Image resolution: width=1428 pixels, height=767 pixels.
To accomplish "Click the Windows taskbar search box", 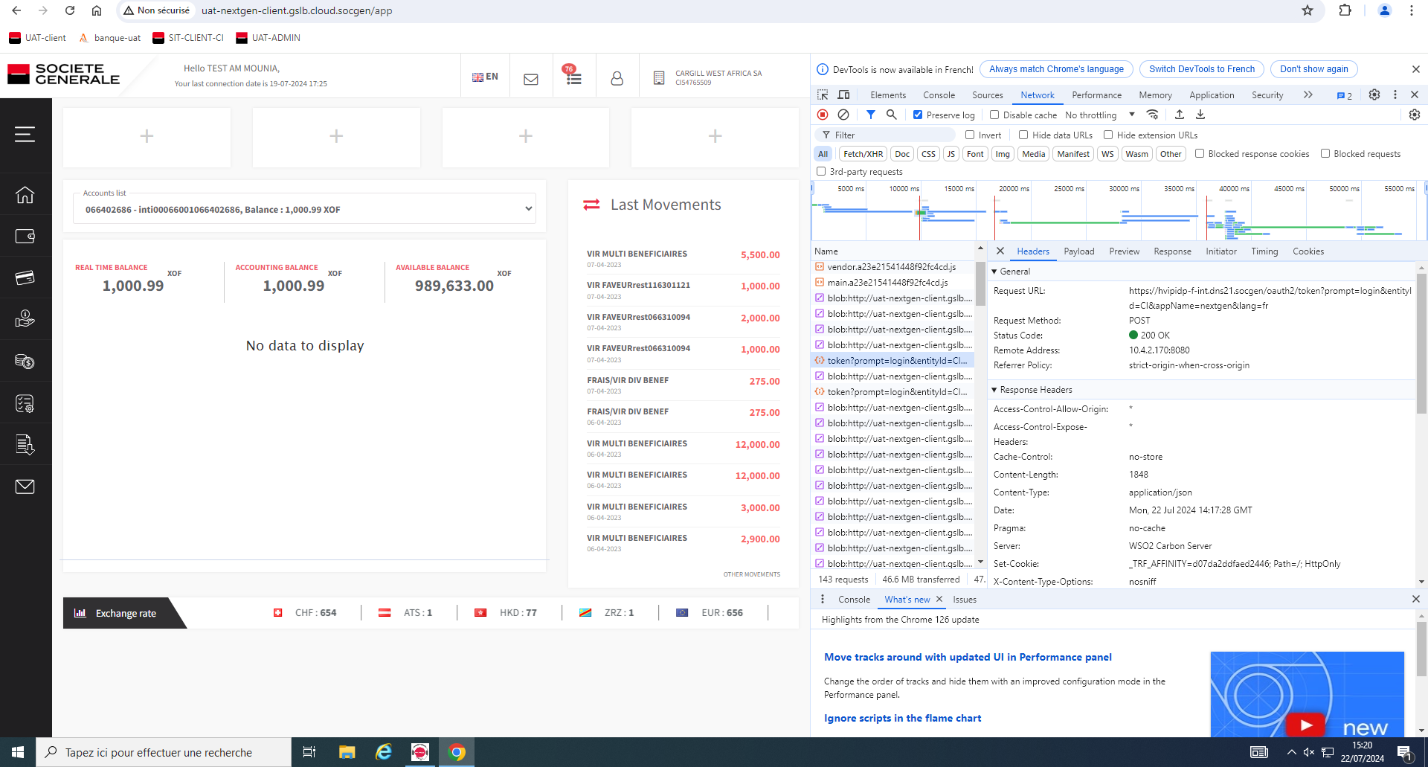I will [x=164, y=752].
